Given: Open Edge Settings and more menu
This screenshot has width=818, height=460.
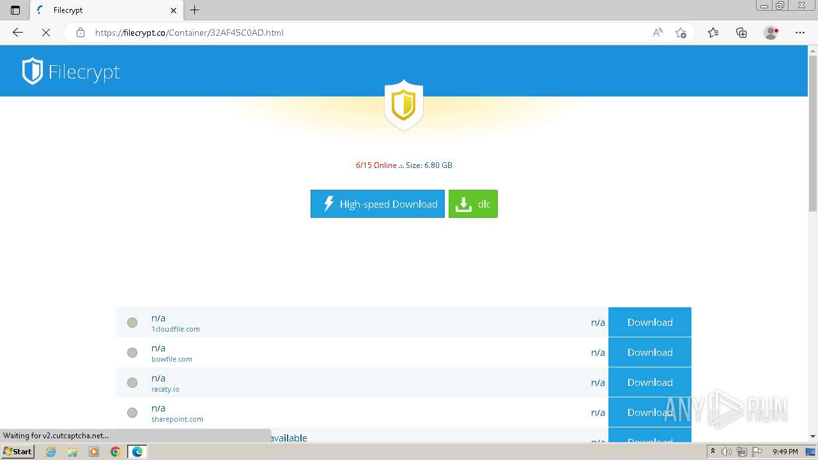Looking at the screenshot, I should pyautogui.click(x=800, y=33).
